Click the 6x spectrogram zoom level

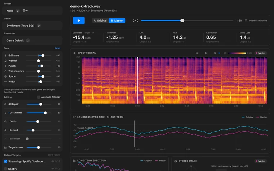206,53
